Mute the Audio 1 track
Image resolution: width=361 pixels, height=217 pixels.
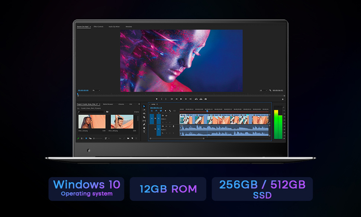coord(166,126)
